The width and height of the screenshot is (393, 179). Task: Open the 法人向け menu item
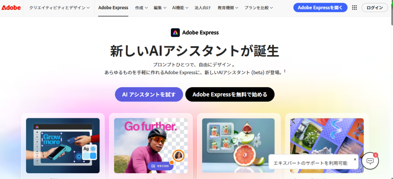[x=203, y=8]
